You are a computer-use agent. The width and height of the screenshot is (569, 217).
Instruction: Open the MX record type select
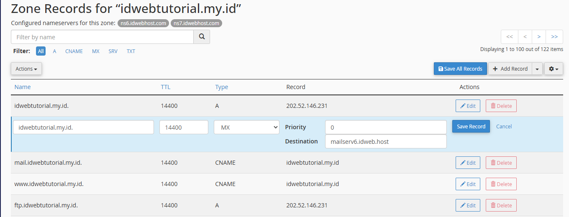(246, 127)
